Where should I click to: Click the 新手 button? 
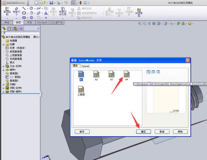click(82, 131)
